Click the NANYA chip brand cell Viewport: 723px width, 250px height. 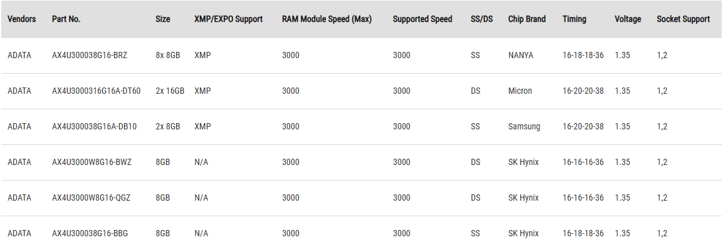click(x=521, y=55)
